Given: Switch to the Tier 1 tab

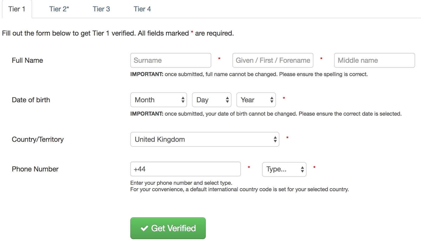Looking at the screenshot, I should tap(17, 9).
